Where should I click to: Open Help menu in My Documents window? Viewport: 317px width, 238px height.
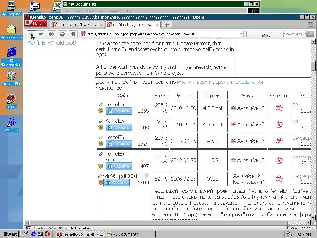[x=128, y=11]
